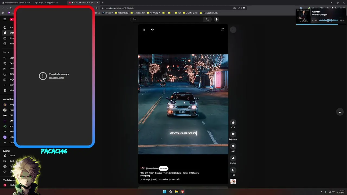Click the address bar URL youtube.com/shorts

[120, 8]
